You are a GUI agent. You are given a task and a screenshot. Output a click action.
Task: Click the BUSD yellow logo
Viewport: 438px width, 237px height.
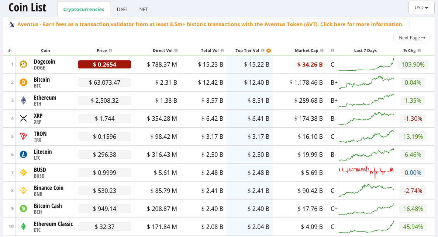(24, 173)
